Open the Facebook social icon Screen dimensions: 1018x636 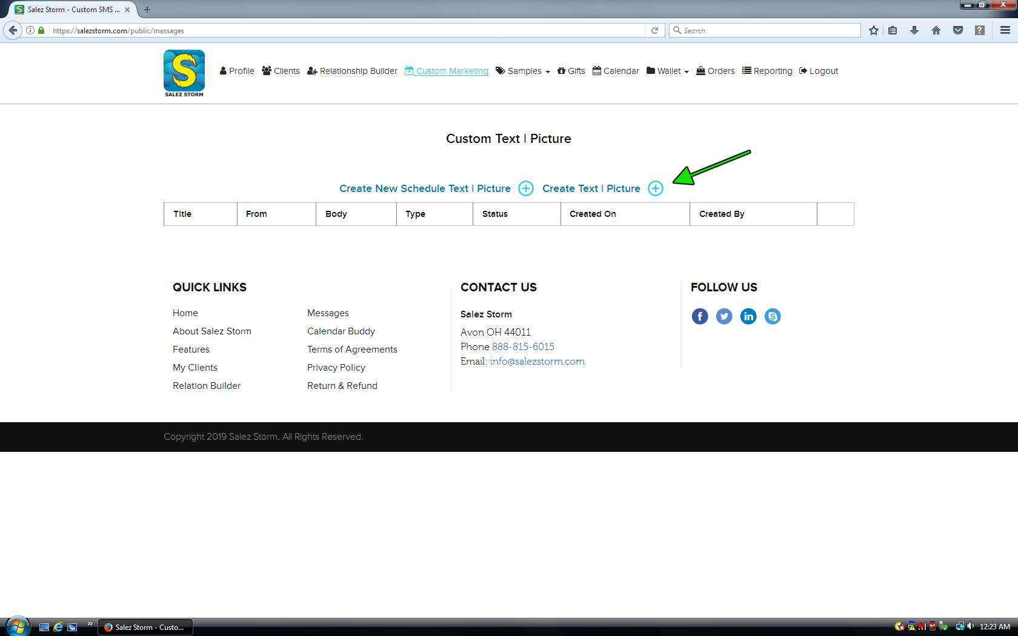[699, 316]
